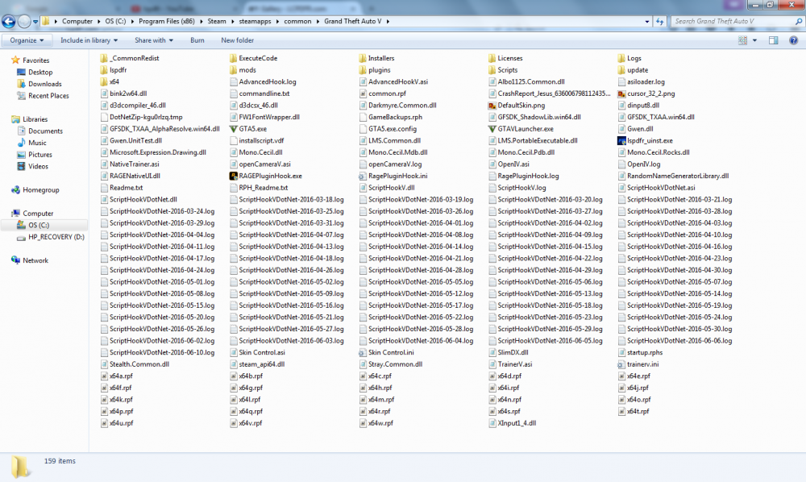
Task: Select the TrainerV.asi file
Action: click(x=514, y=364)
